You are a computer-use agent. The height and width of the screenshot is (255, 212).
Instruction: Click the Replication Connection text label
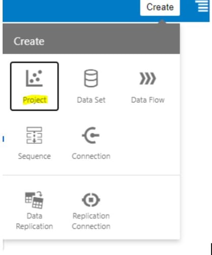pyautogui.click(x=91, y=221)
